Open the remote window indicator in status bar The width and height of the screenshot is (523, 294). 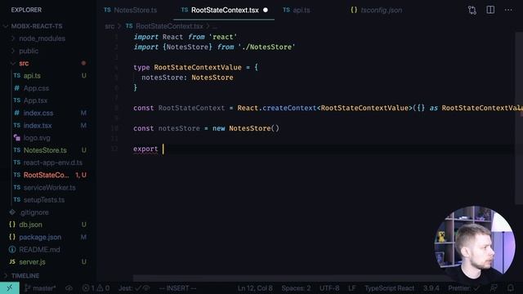(x=9, y=288)
